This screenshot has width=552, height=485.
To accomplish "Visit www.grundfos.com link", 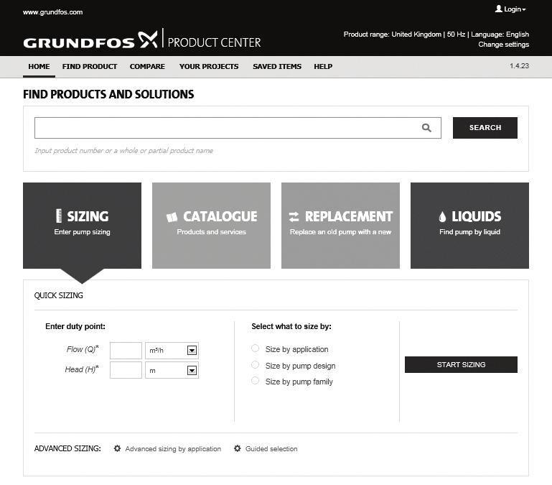I will [53, 12].
